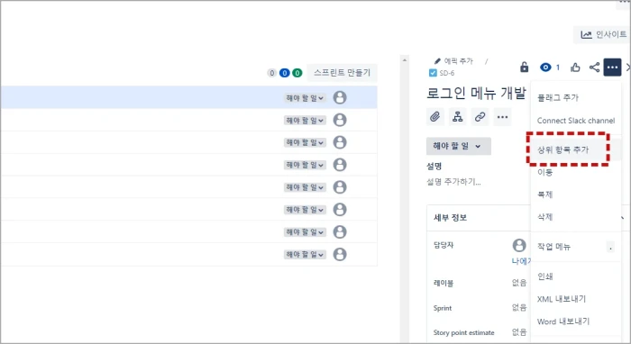Click the SD-6 task type checkbox icon
This screenshot has width=631, height=344.
coord(433,73)
